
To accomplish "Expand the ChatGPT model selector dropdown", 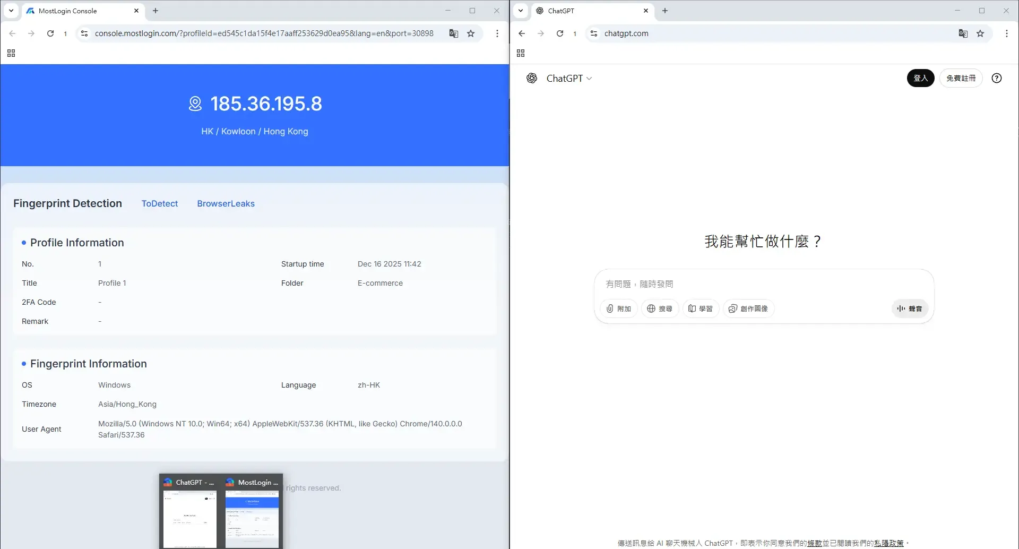I will pos(569,79).
